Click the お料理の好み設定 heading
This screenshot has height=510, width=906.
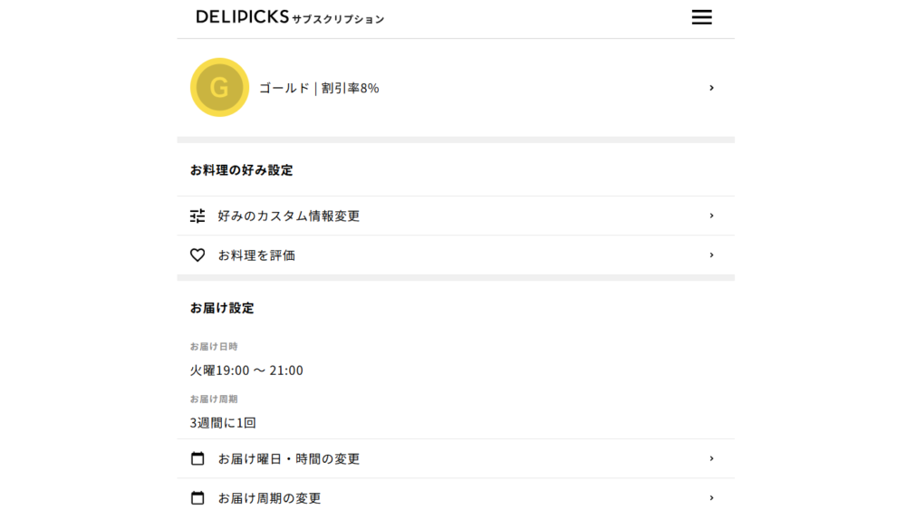pos(242,169)
